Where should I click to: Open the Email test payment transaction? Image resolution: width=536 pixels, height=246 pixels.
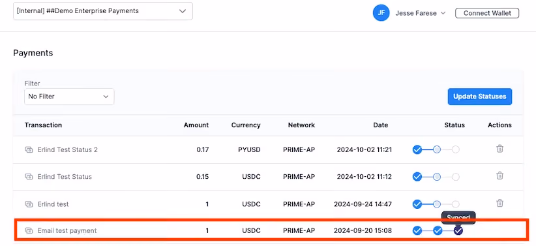[67, 230]
